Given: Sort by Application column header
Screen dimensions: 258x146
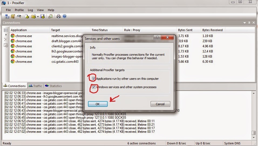Looking at the screenshot, I should [x=30, y=30].
